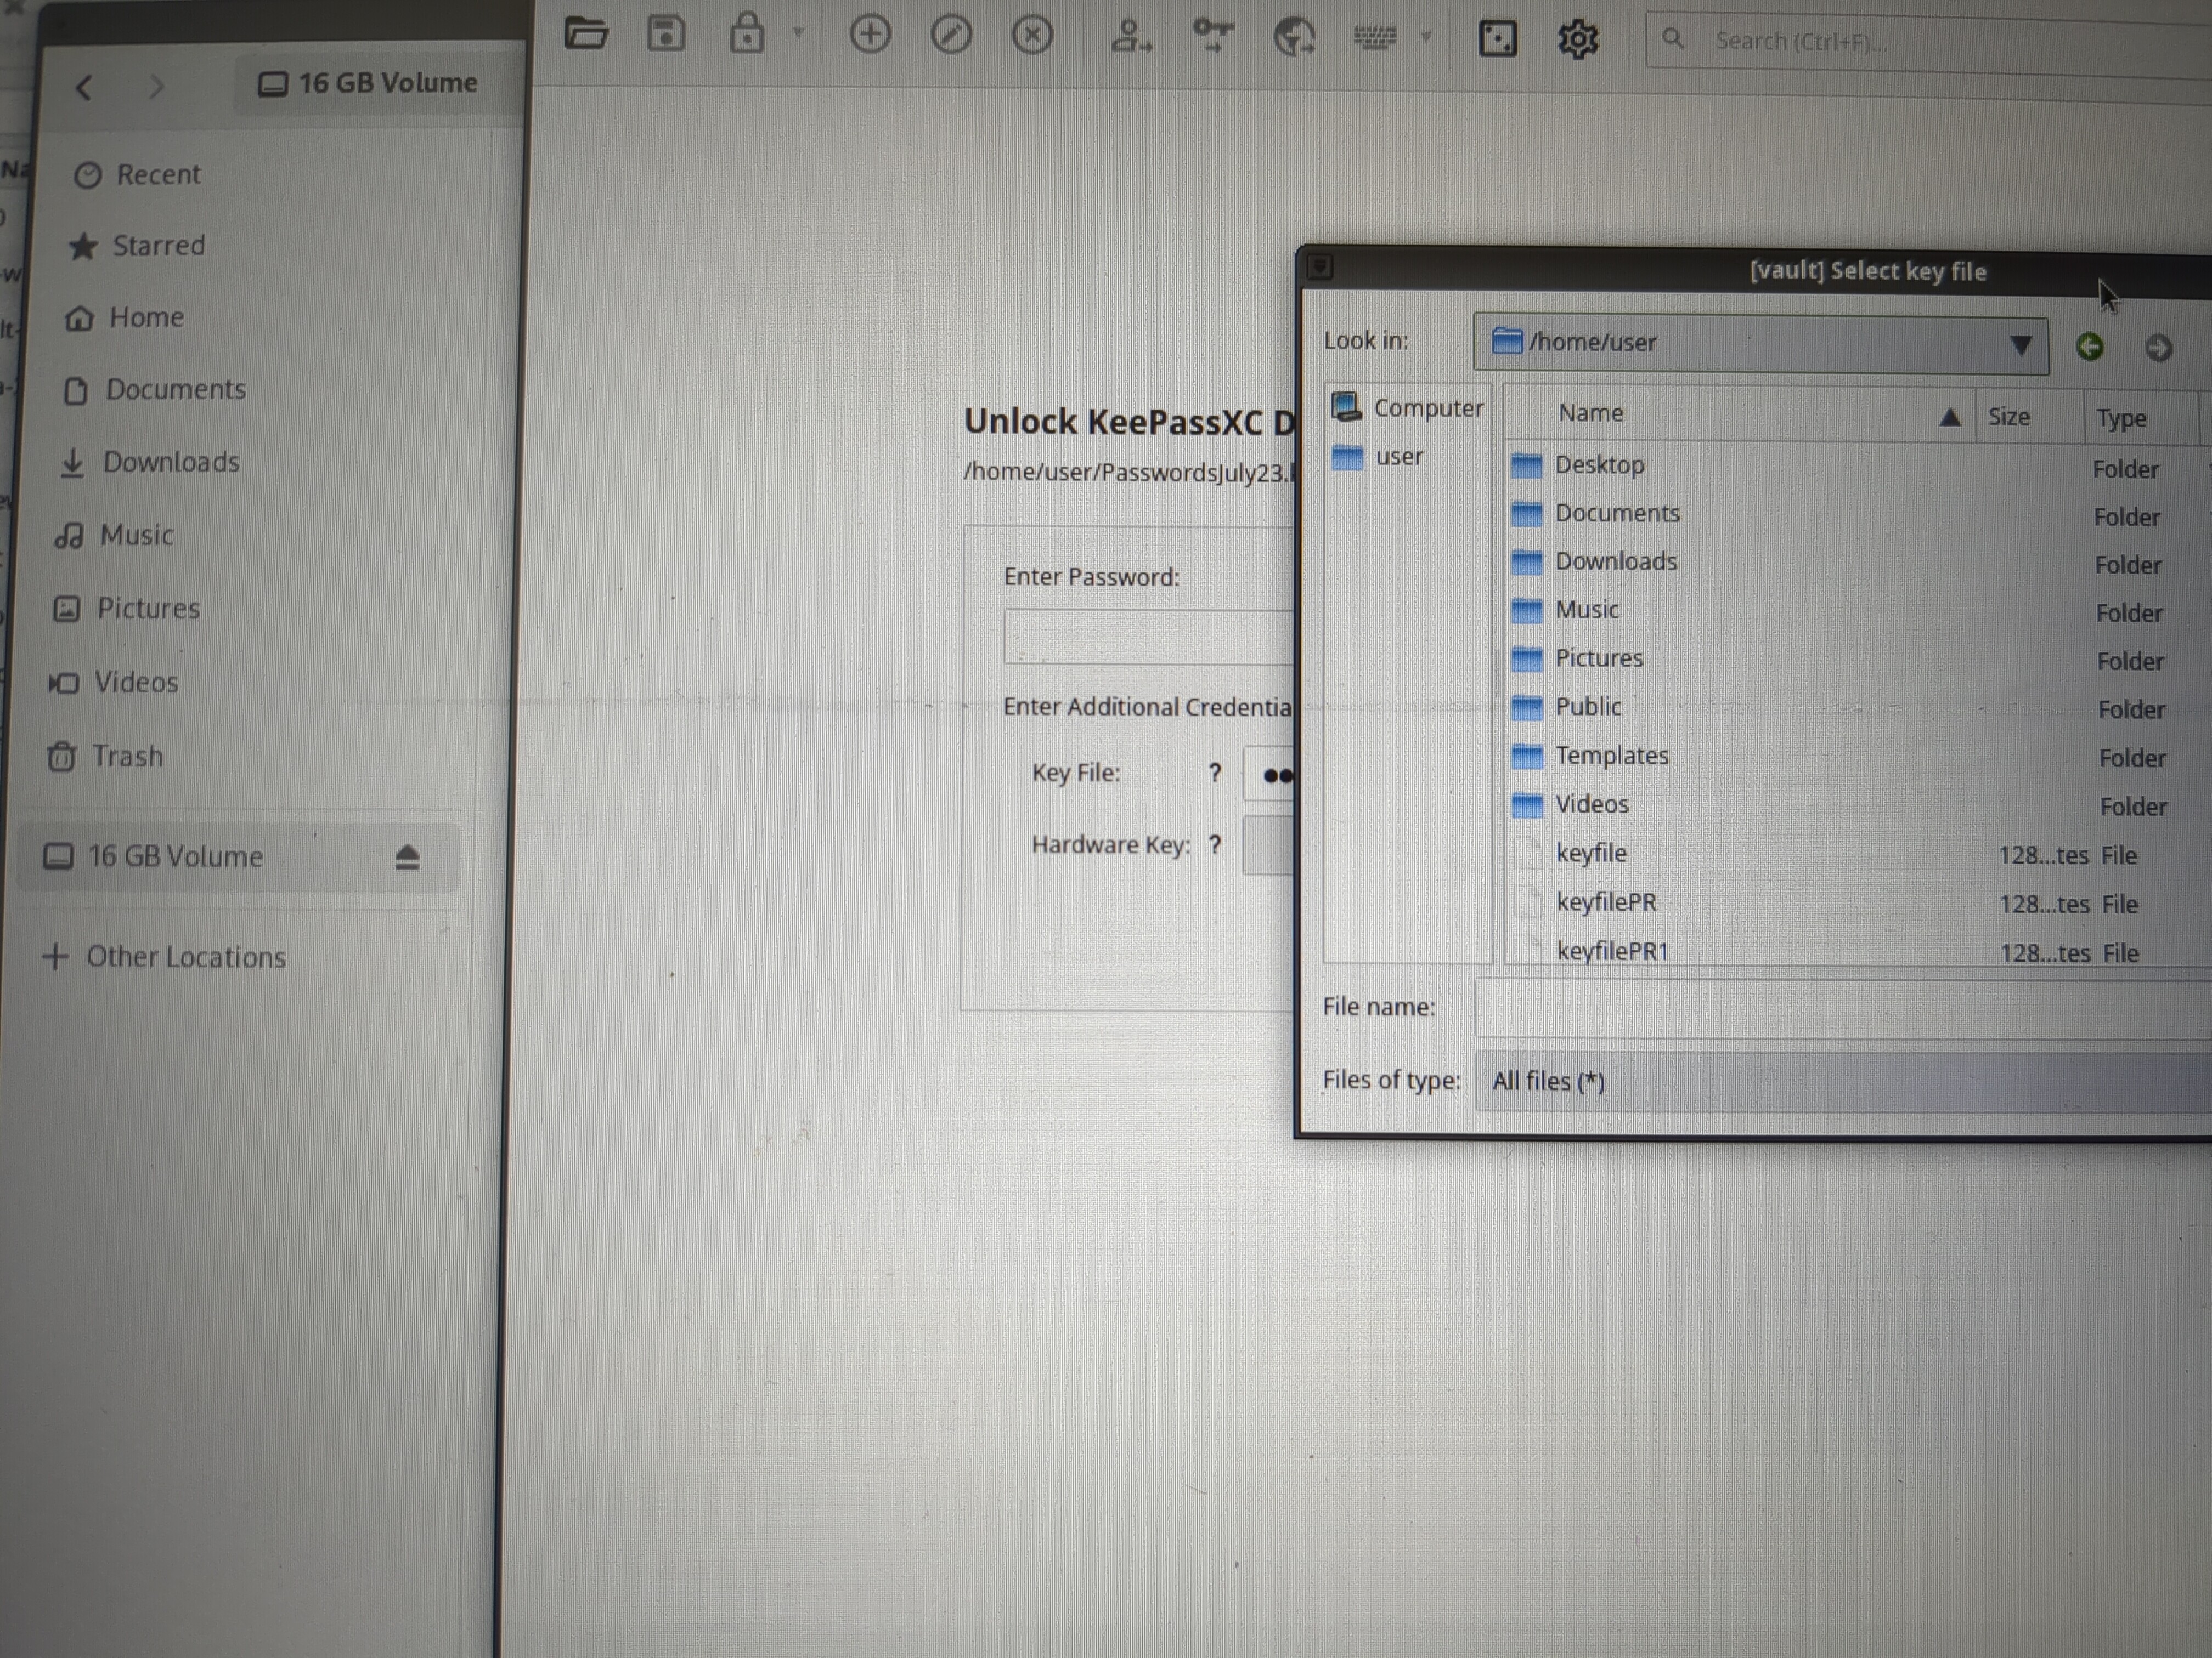Click the Lock database padlock icon
The width and height of the screenshot is (2212, 1658).
tap(746, 34)
